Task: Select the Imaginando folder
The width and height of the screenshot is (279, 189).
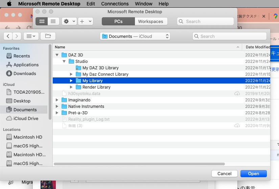Action: 161,100
